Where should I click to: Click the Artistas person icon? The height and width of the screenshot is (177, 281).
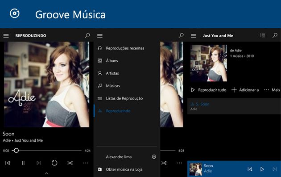pyautogui.click(x=100, y=73)
